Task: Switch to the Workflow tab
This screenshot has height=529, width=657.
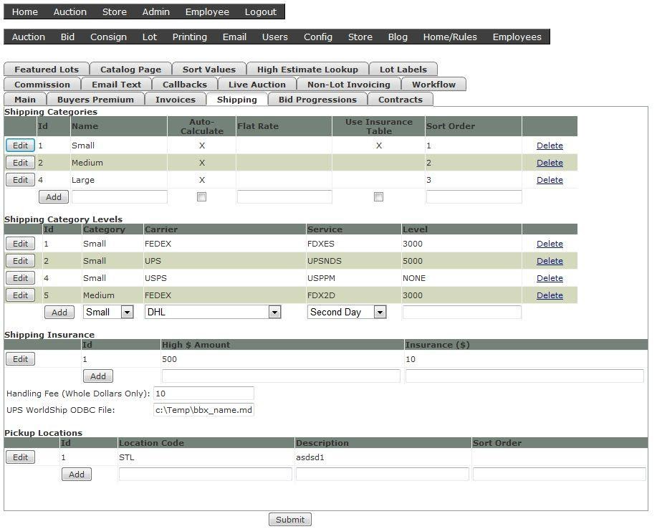Action: [433, 85]
